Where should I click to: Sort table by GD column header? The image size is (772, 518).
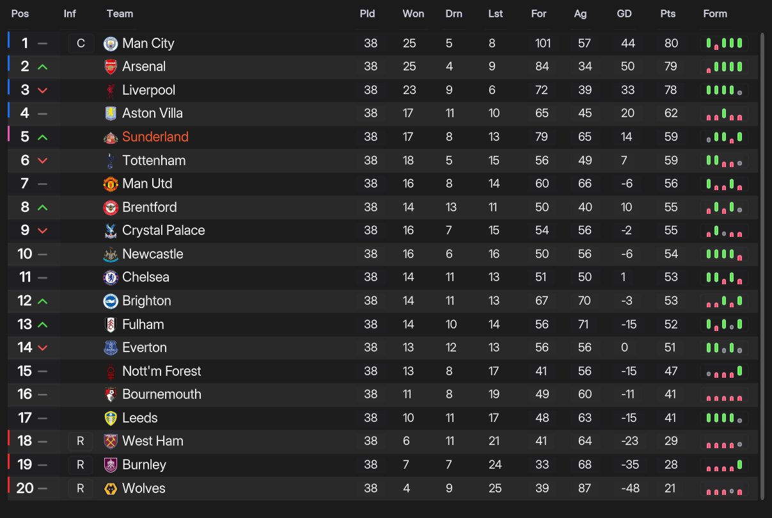pos(624,14)
